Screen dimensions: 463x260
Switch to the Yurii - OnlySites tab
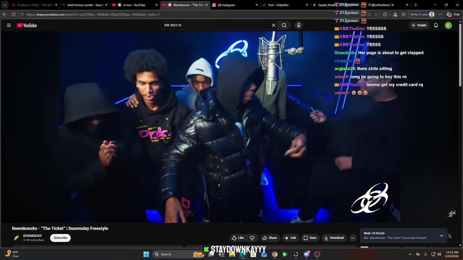coord(285,5)
